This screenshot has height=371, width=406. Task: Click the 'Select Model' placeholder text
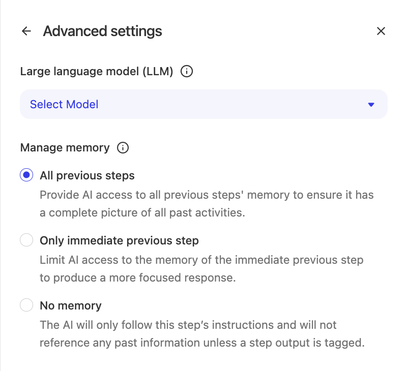(x=64, y=105)
